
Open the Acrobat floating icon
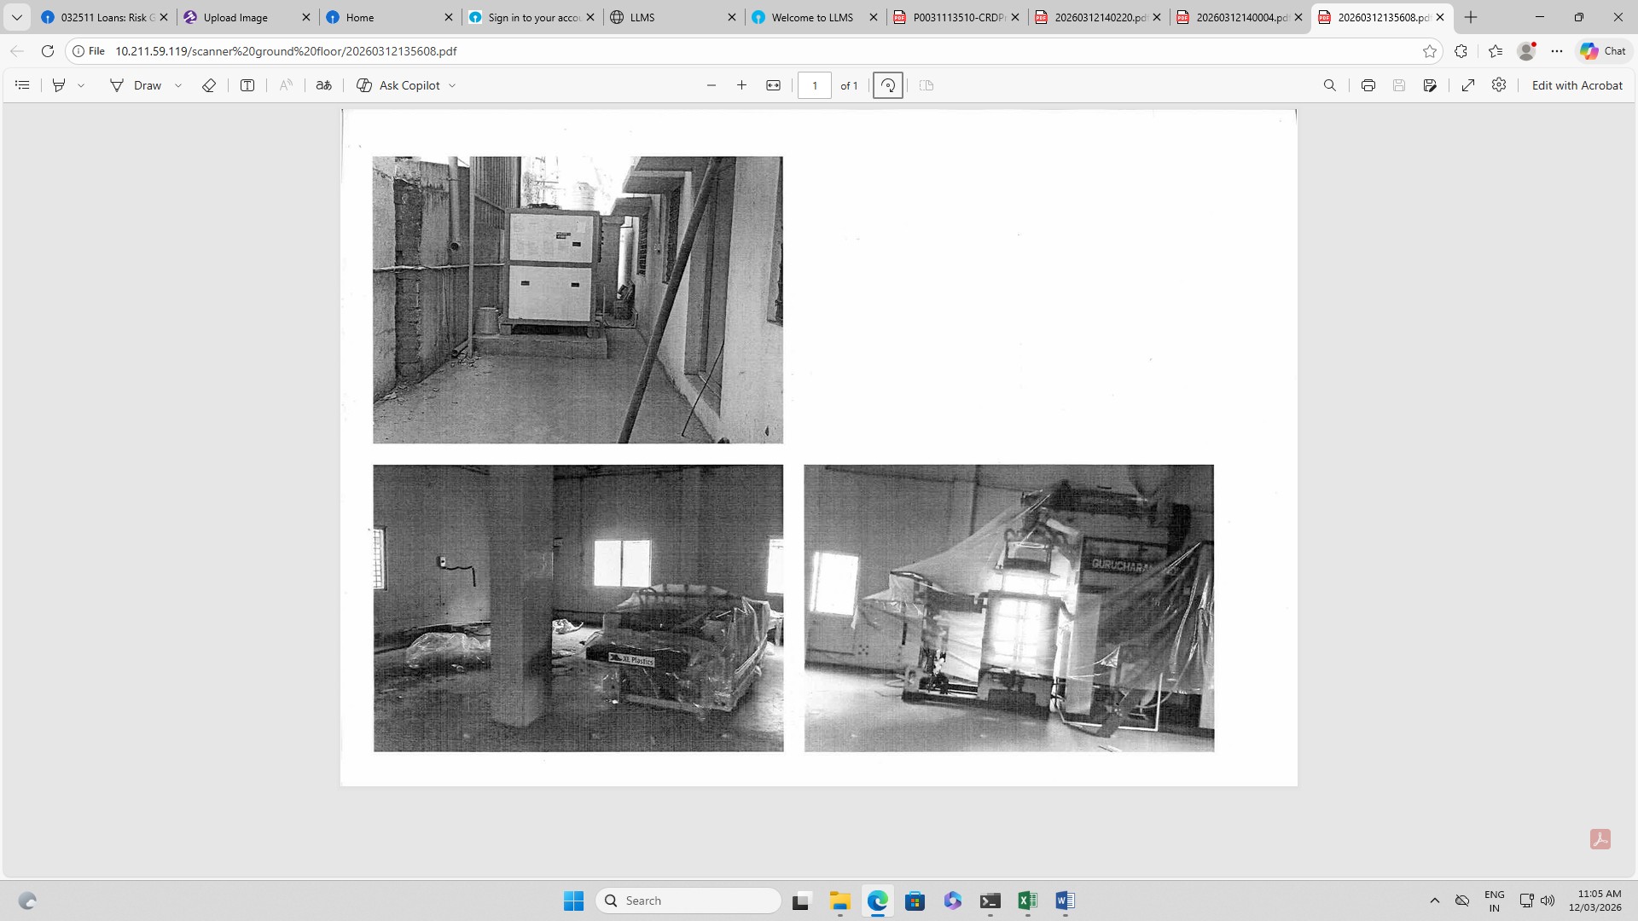(x=1600, y=839)
